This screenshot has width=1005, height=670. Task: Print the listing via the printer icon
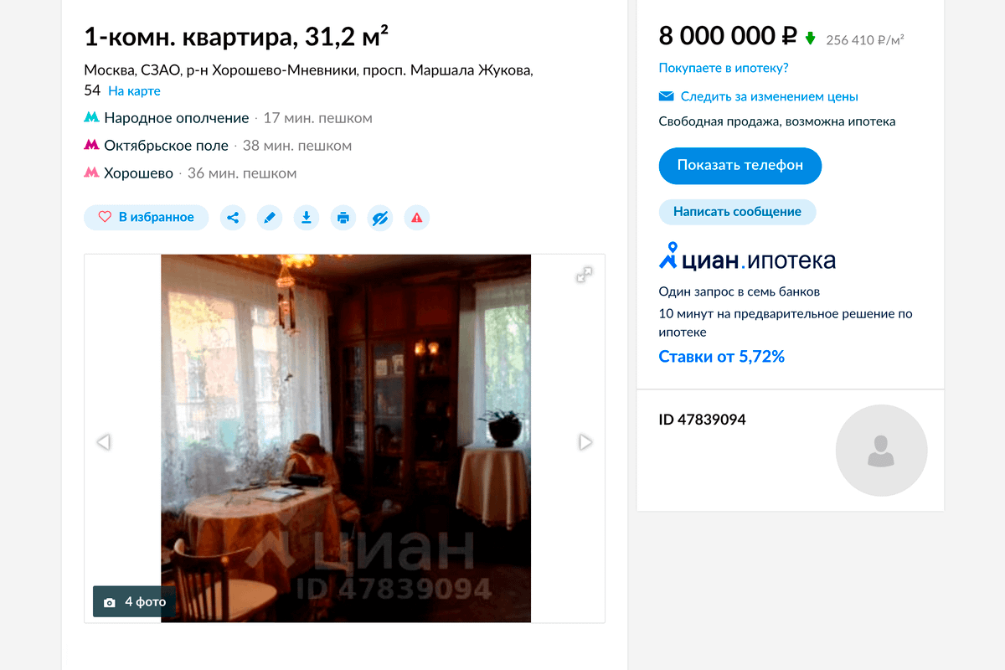click(343, 218)
